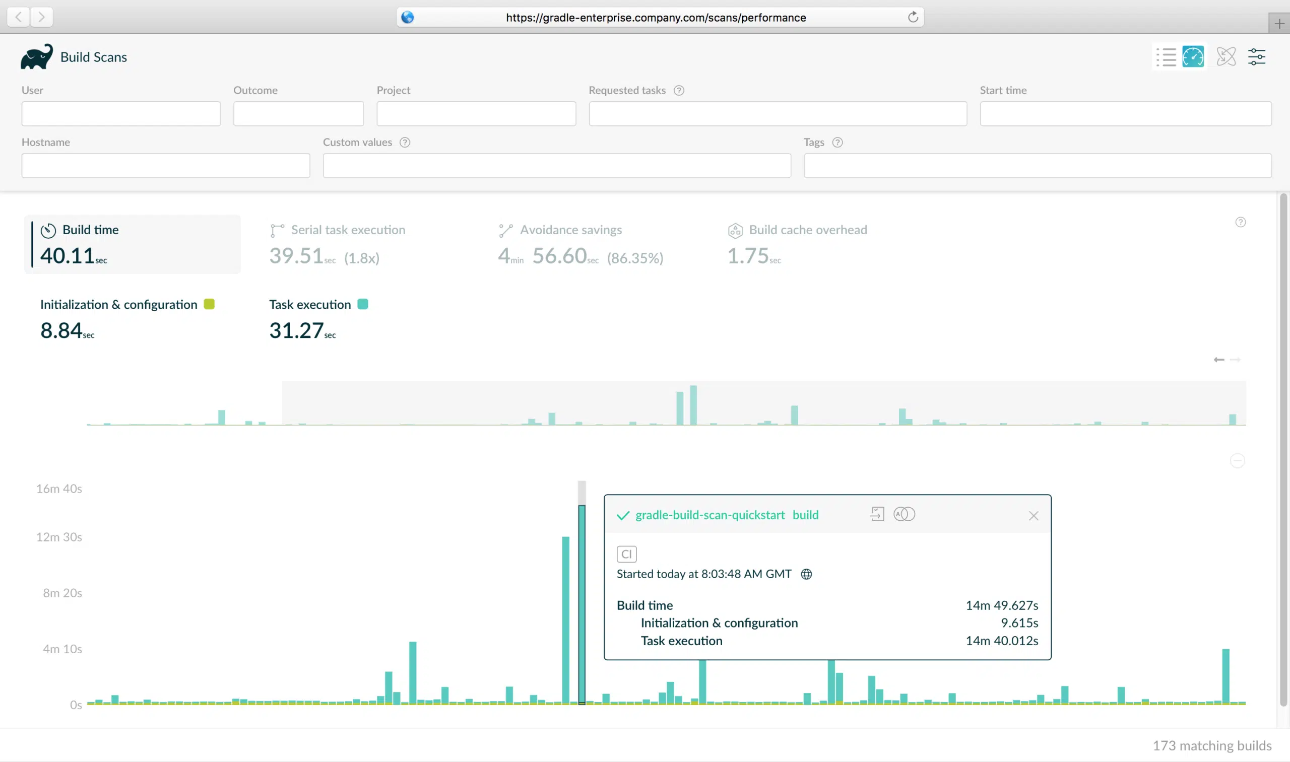Toggle Task execution series swatch

(x=363, y=305)
